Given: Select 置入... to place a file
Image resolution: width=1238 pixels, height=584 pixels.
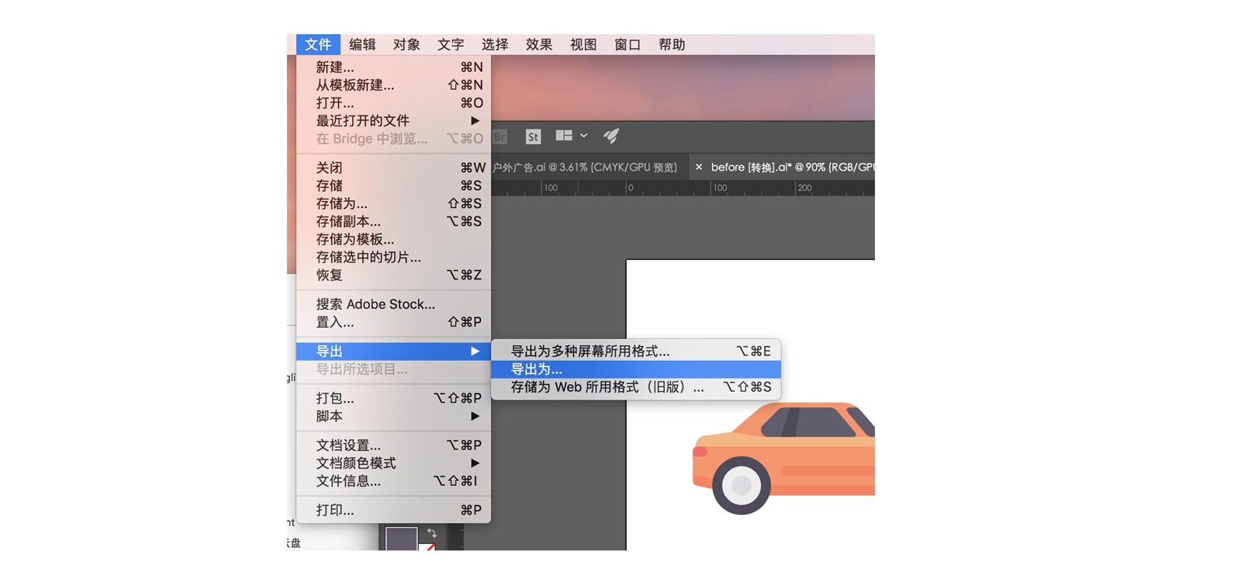Looking at the screenshot, I should (x=334, y=323).
